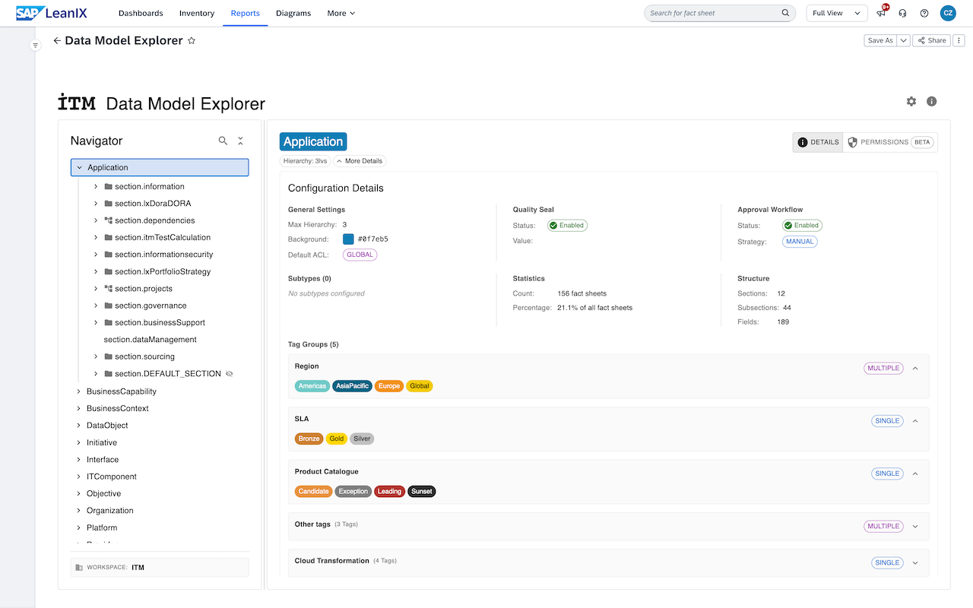973x608 pixels.
Task: Select section.itmTestCalculation in the tree
Action: coord(163,237)
